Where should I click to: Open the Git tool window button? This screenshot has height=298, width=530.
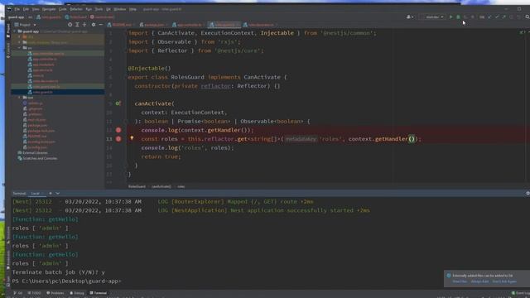[x=18, y=293]
